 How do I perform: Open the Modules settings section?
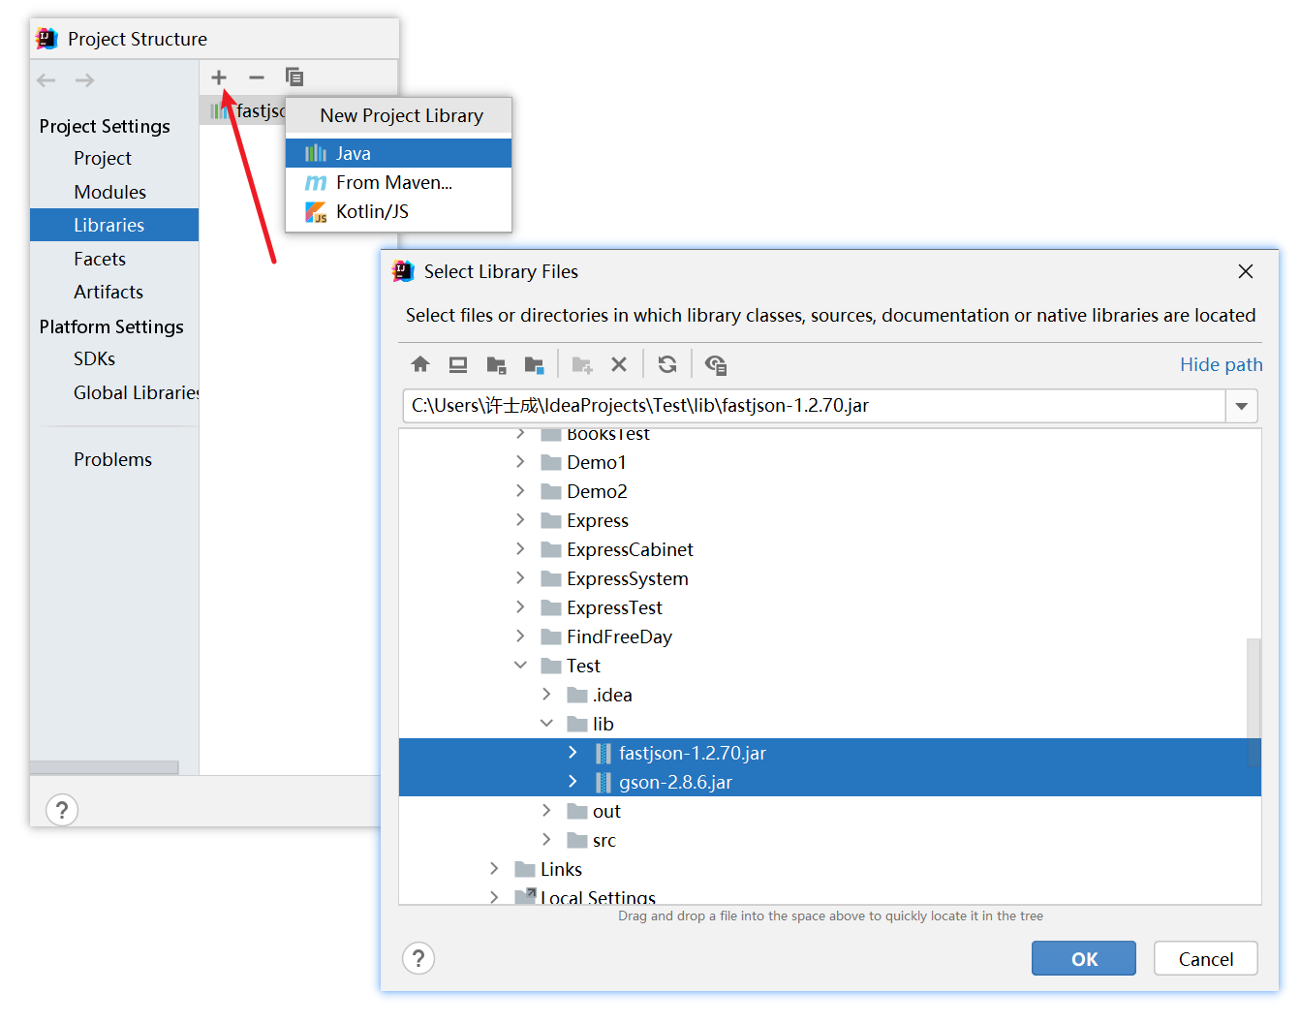tap(109, 192)
